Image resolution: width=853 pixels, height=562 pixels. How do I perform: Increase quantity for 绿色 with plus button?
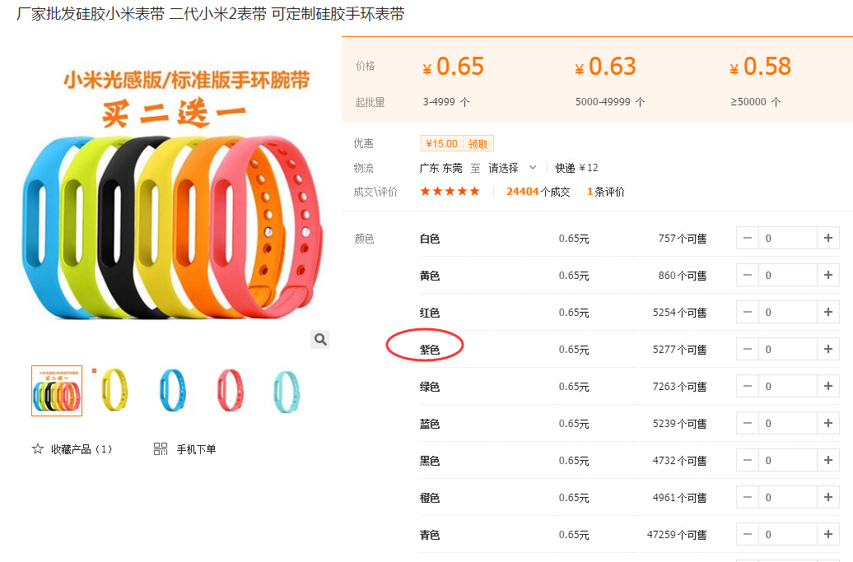click(x=828, y=386)
